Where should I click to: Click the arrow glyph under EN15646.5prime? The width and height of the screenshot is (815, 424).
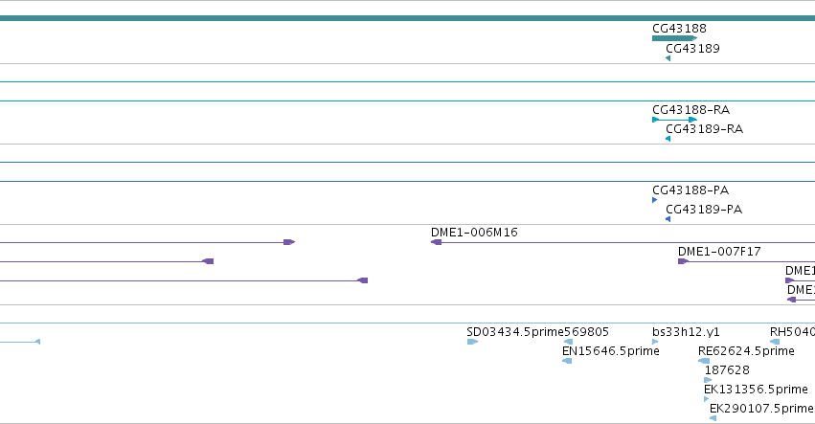click(567, 361)
